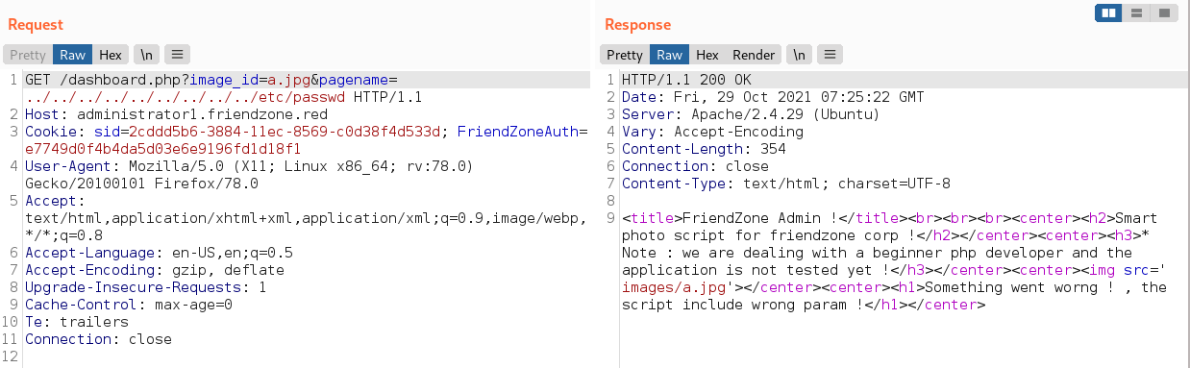
Task: Select combined single-pane layout icon
Action: [x=1163, y=12]
